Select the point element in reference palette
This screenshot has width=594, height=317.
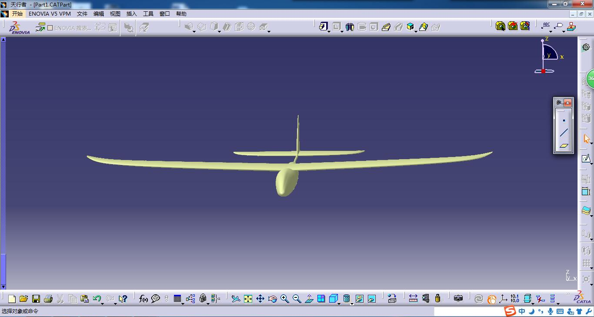click(x=564, y=120)
